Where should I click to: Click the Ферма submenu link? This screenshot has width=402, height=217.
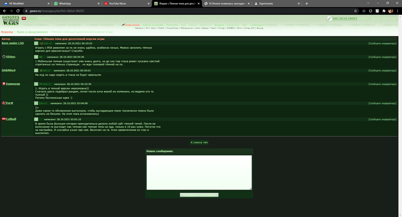205,28
